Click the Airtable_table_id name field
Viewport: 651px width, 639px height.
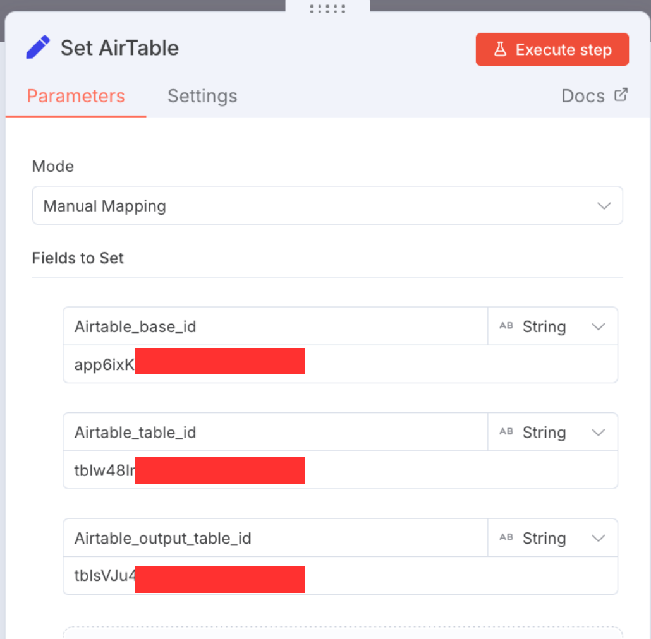(x=275, y=432)
